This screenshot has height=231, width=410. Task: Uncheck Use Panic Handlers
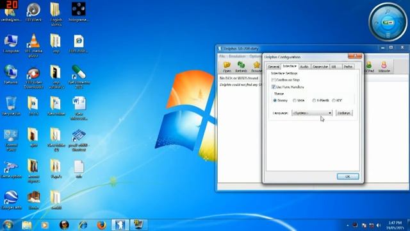[274, 87]
